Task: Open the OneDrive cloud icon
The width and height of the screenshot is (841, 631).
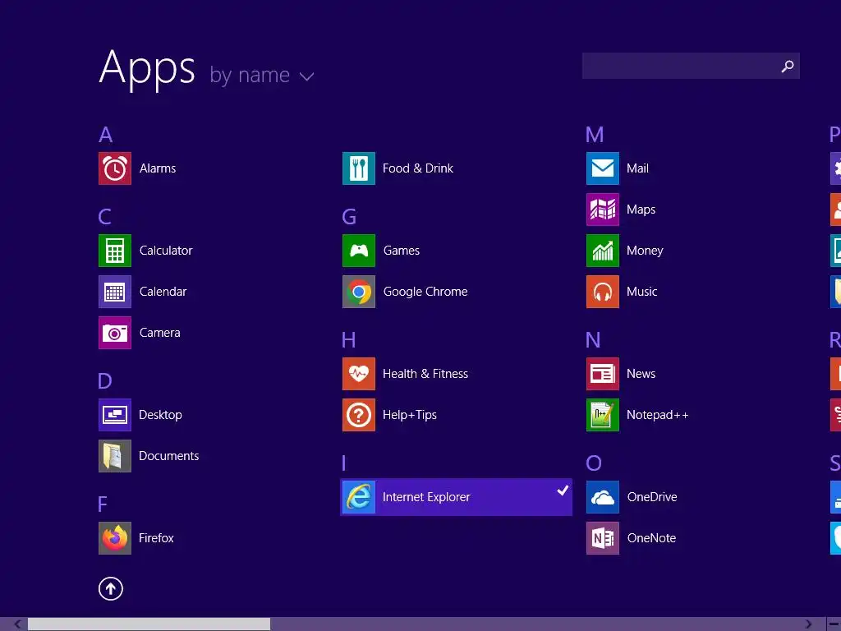Action: pos(603,497)
